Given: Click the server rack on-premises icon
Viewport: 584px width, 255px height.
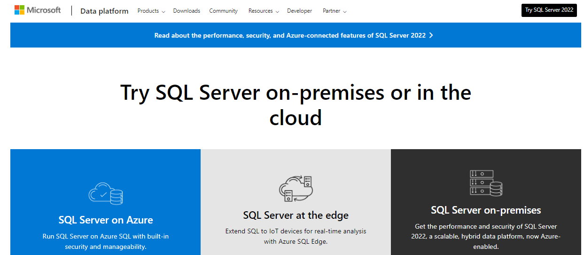Looking at the screenshot, I should click(x=486, y=183).
